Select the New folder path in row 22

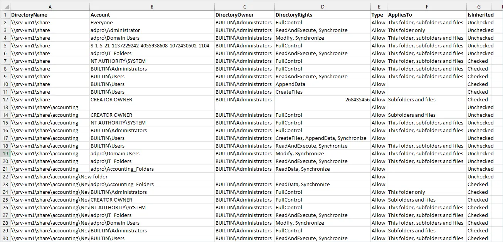pyautogui.click(x=59, y=176)
